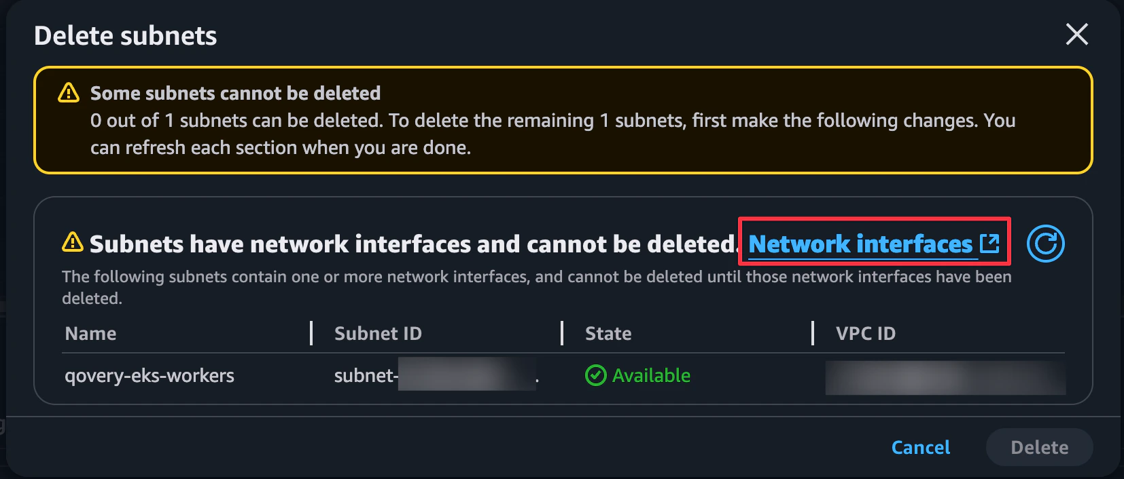Click the Delete subnets dialog title
Image resolution: width=1124 pixels, height=479 pixels.
(x=125, y=35)
